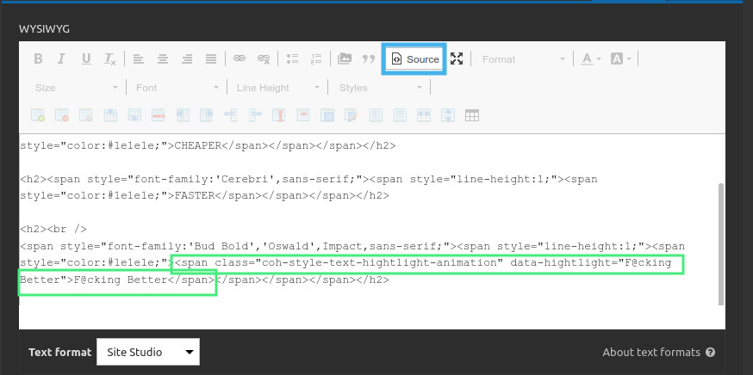This screenshot has width=753, height=375.
Task: Insert a link using the link icon
Action: (240, 59)
